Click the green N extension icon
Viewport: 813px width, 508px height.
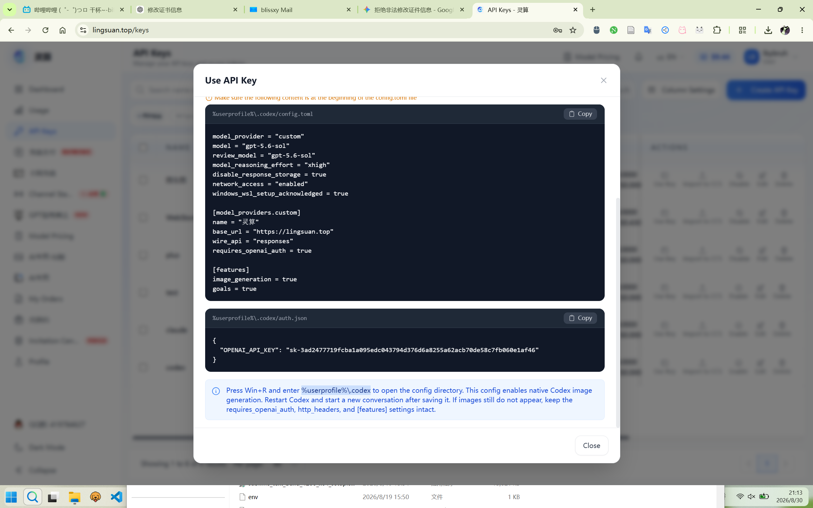(x=614, y=30)
